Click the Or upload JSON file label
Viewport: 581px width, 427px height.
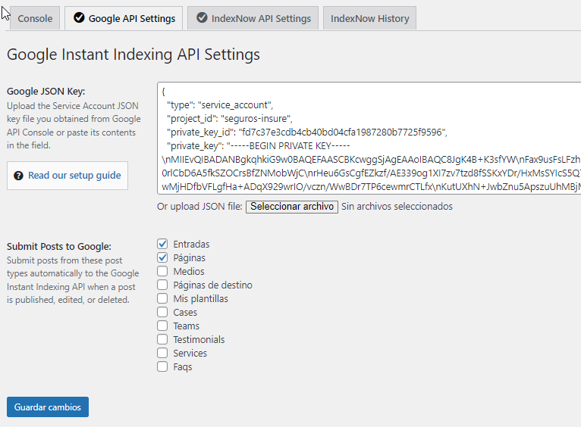click(x=199, y=207)
